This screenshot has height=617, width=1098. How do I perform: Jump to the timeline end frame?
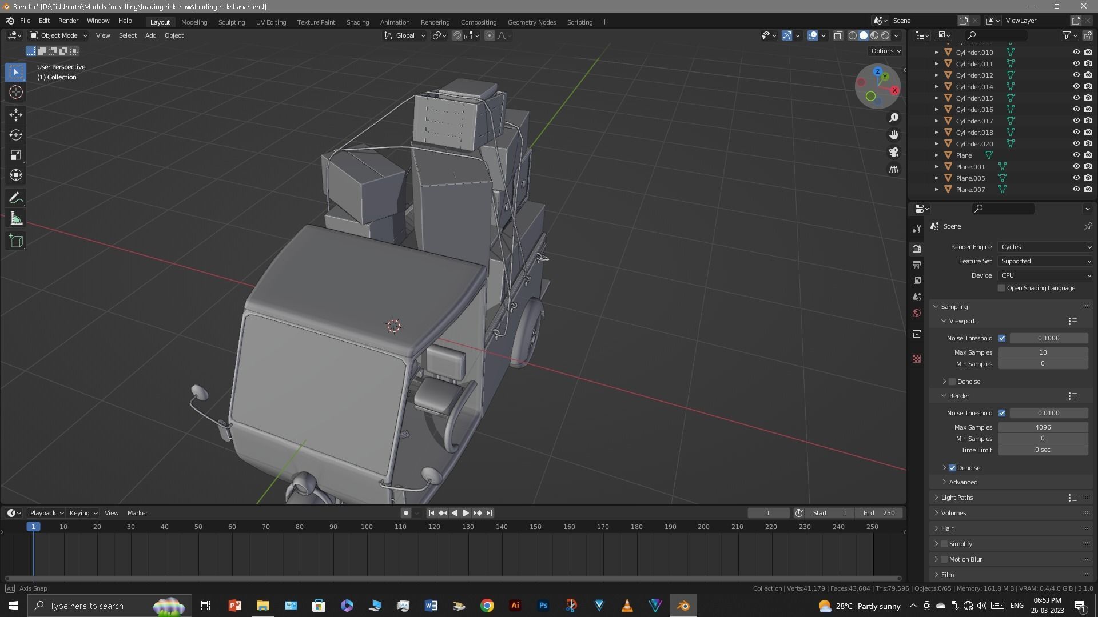click(x=489, y=513)
